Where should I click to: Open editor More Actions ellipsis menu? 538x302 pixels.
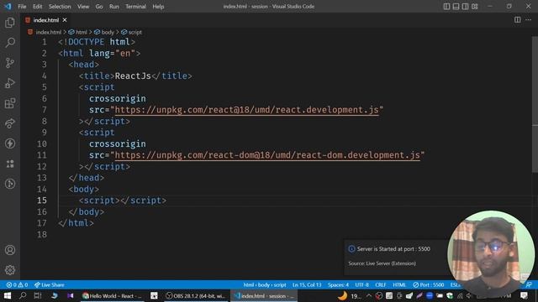[x=528, y=20]
